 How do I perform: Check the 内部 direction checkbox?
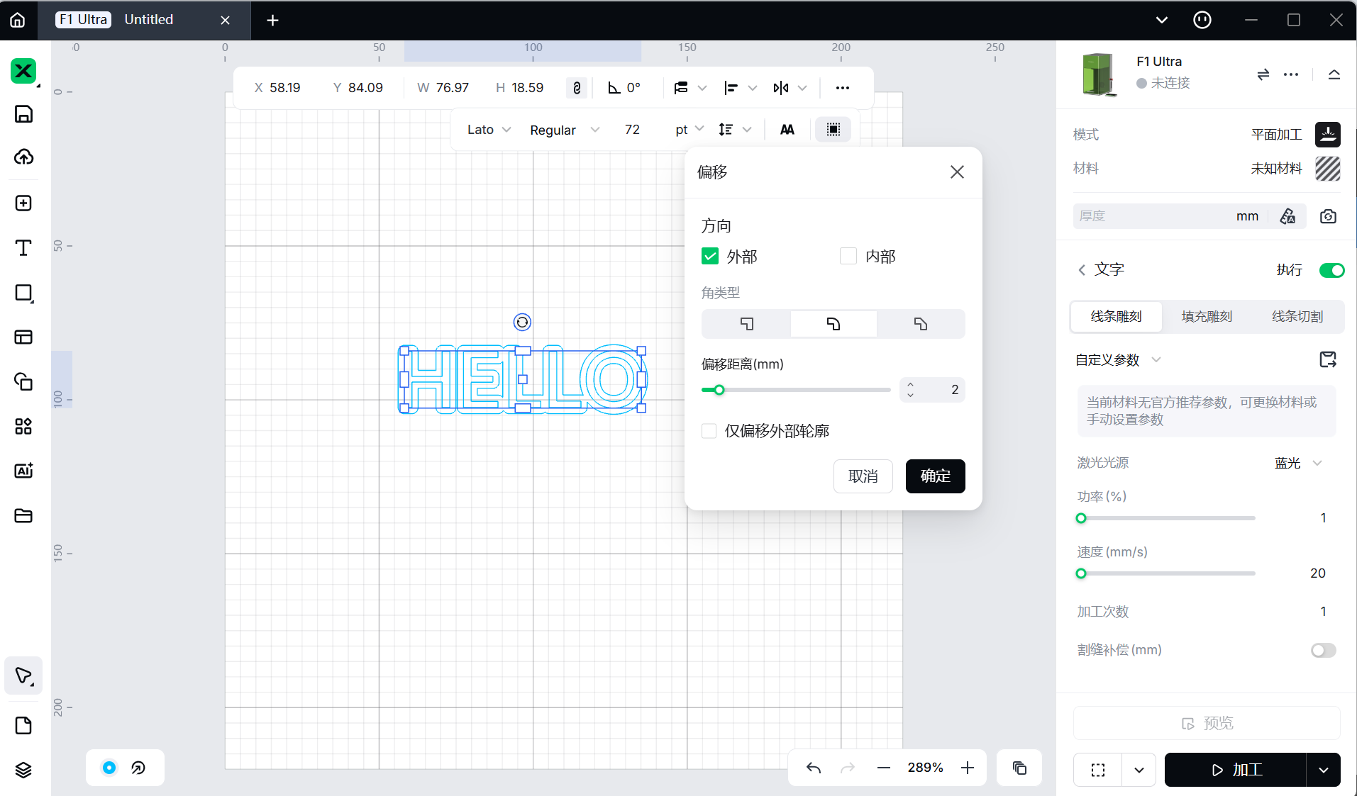point(848,257)
